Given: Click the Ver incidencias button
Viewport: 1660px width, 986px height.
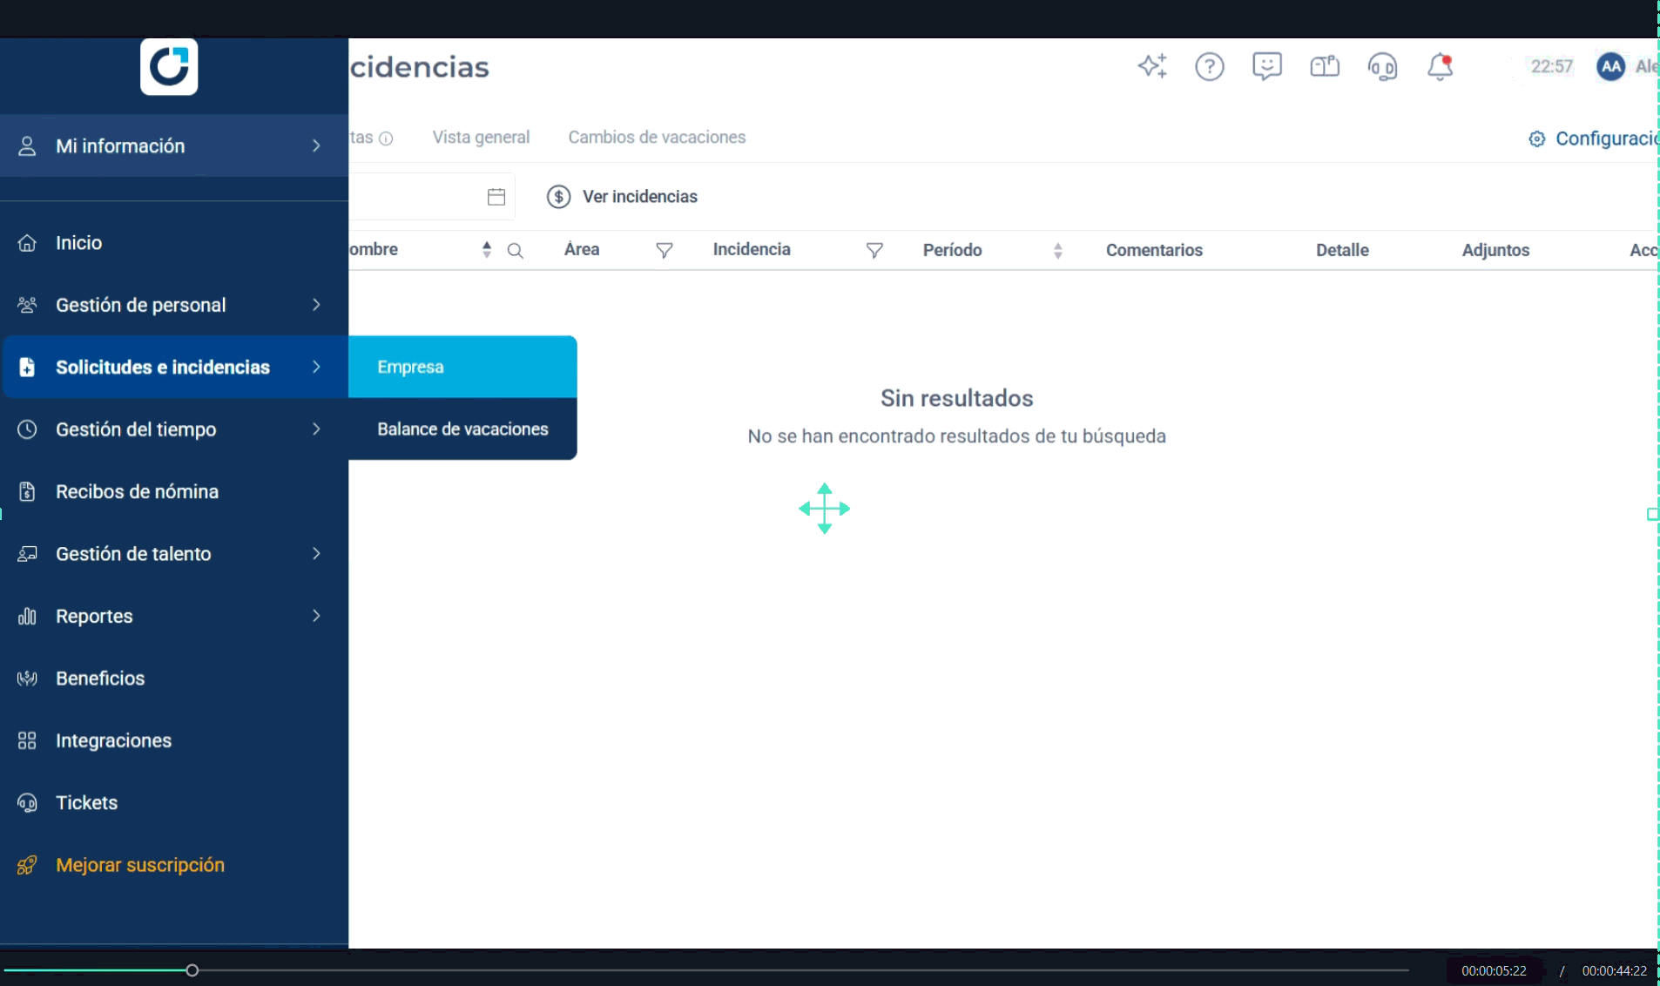Looking at the screenshot, I should [x=622, y=197].
